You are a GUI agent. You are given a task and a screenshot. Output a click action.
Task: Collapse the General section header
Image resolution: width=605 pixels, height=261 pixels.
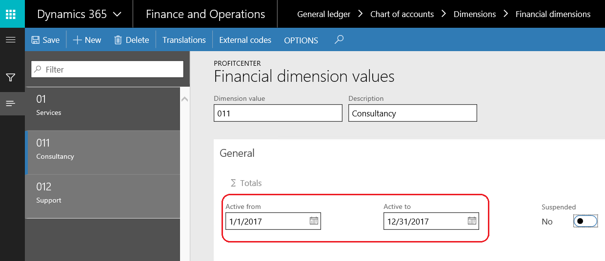pos(237,153)
